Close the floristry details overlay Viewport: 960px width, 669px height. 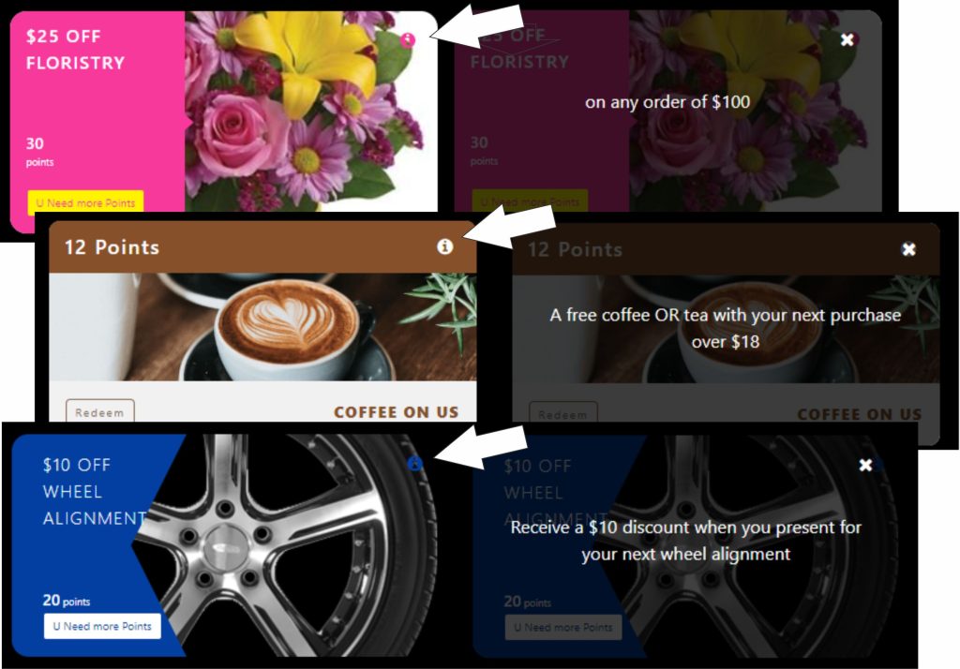pos(847,39)
